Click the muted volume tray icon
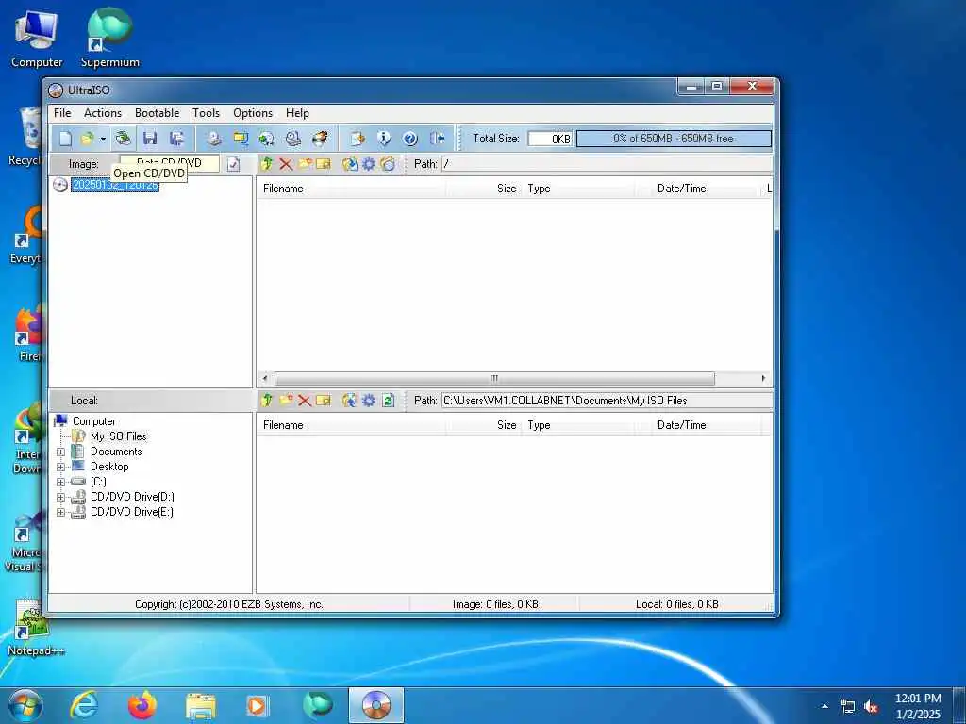The width and height of the screenshot is (966, 724). 871,707
